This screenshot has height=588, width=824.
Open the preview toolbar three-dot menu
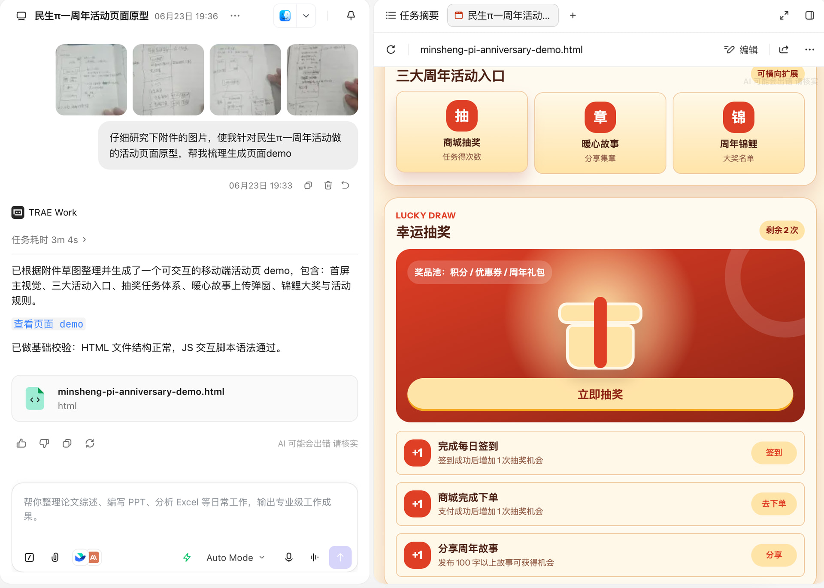coord(809,50)
